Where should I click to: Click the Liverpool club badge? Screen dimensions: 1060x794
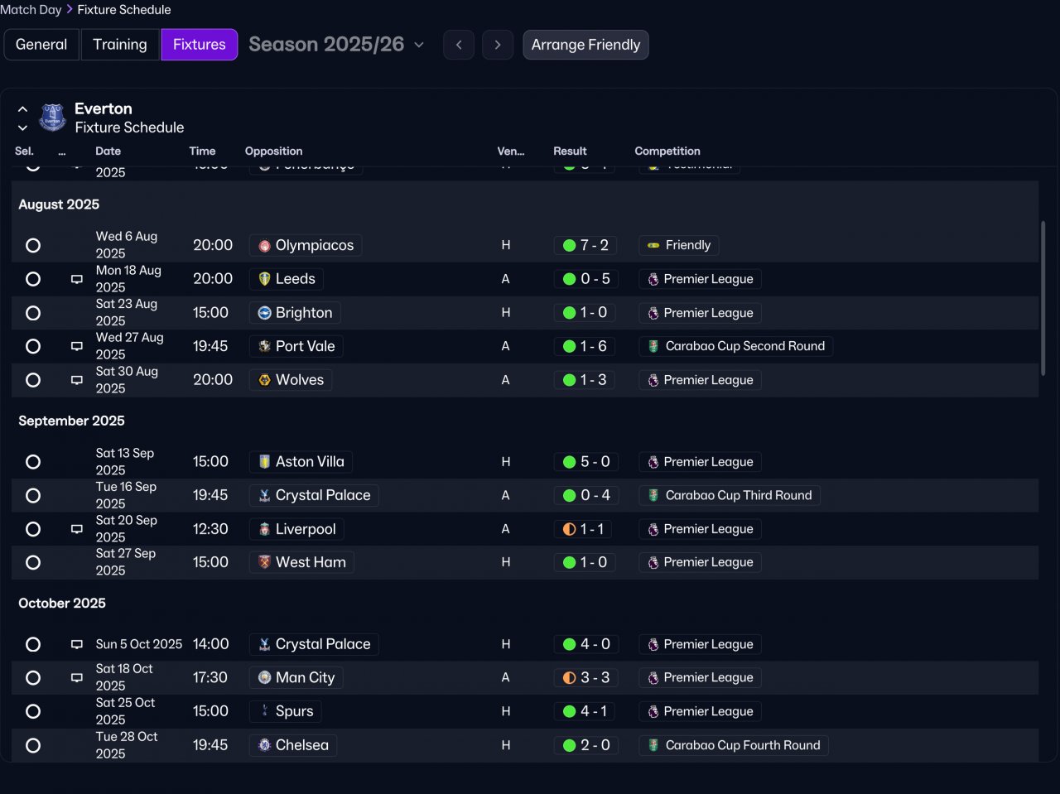[x=264, y=529]
